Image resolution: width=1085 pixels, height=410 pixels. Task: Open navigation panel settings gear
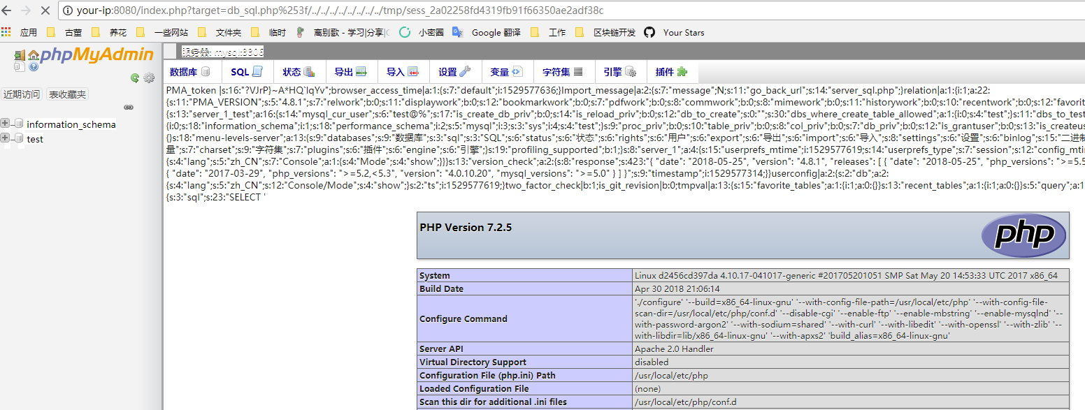pos(149,78)
